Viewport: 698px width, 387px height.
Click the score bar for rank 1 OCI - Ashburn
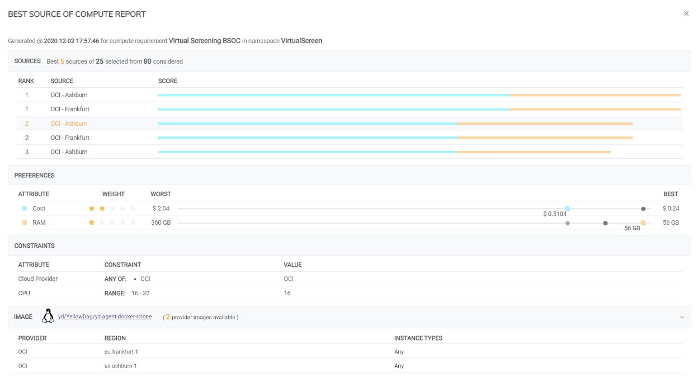pos(419,95)
